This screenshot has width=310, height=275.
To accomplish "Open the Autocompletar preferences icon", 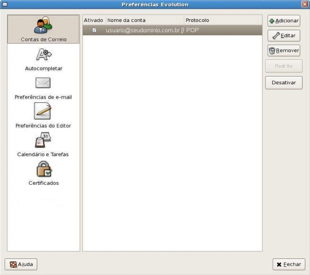I will pos(44,55).
